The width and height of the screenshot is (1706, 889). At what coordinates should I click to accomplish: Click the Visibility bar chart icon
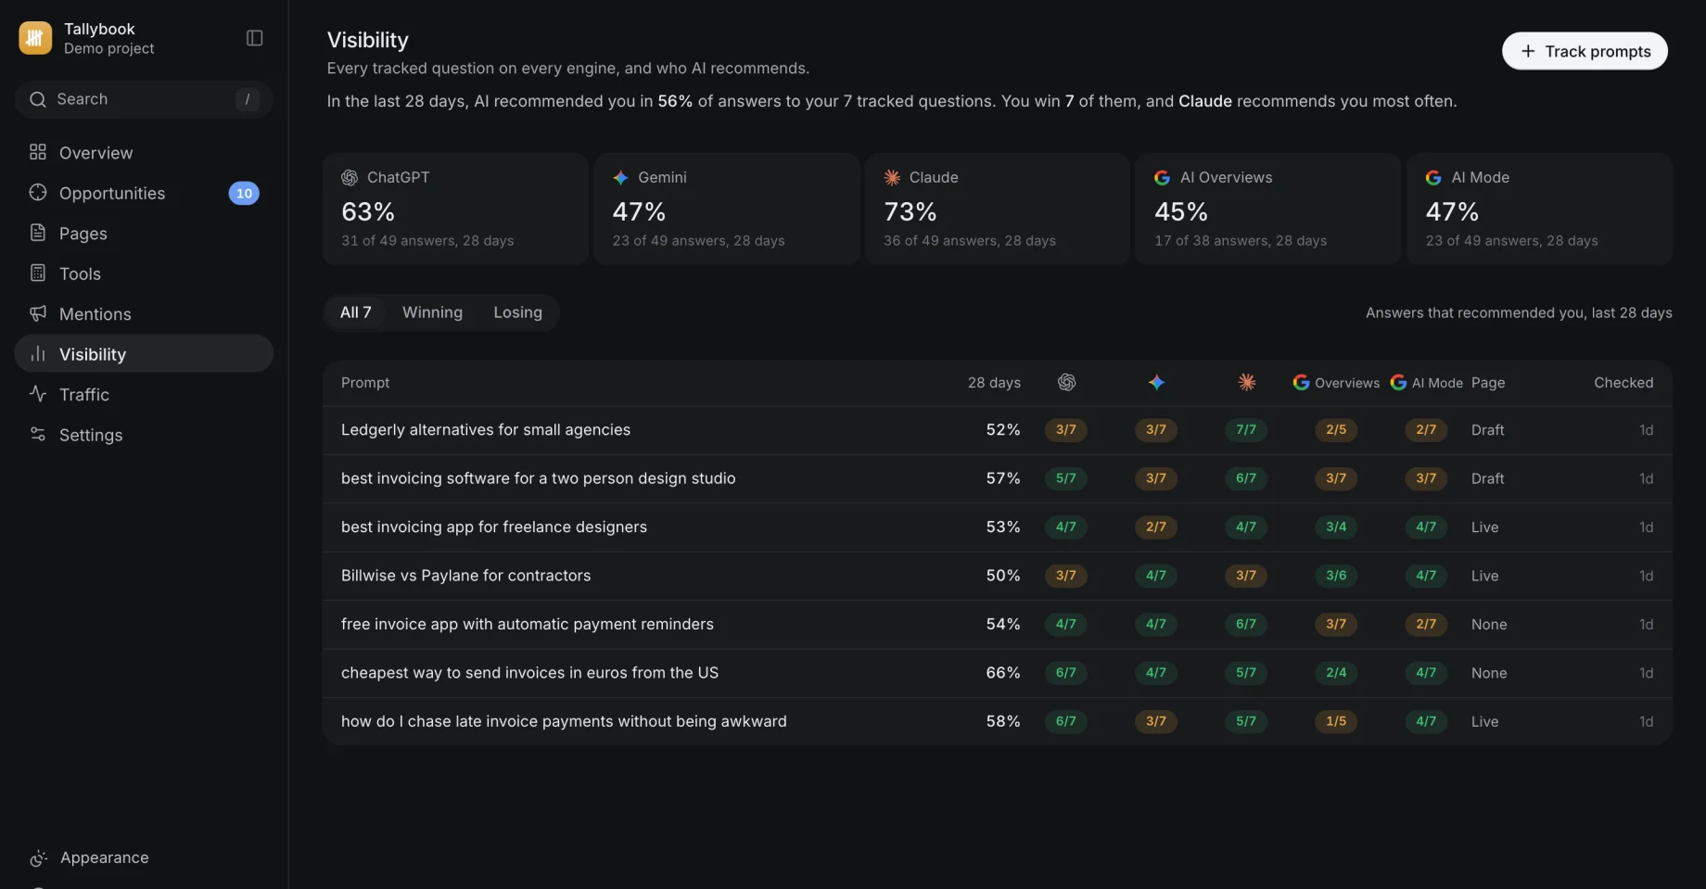[x=38, y=354]
